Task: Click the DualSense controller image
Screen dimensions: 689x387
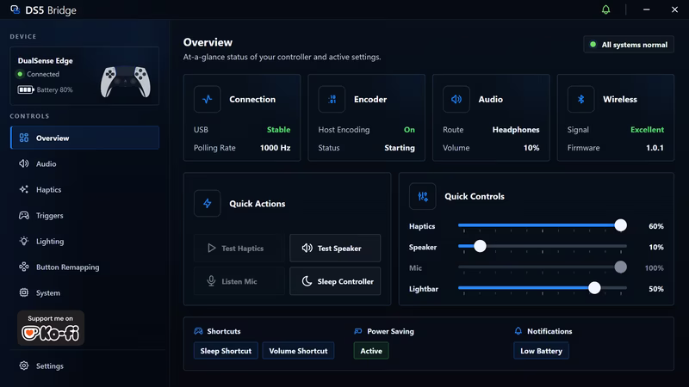Action: pos(126,82)
